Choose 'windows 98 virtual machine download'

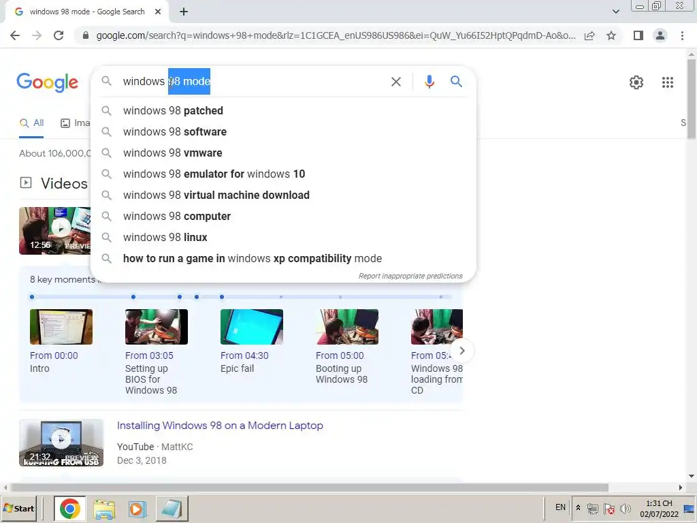click(x=283, y=195)
